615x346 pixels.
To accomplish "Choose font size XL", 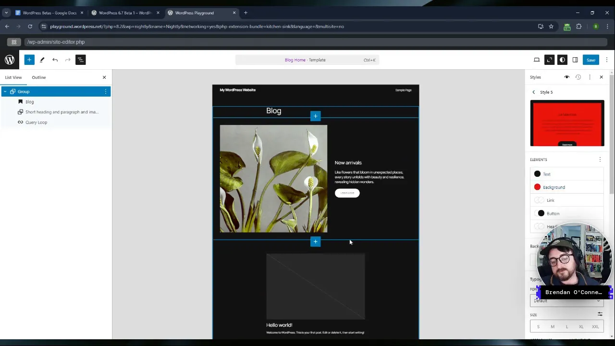I will [581, 327].
